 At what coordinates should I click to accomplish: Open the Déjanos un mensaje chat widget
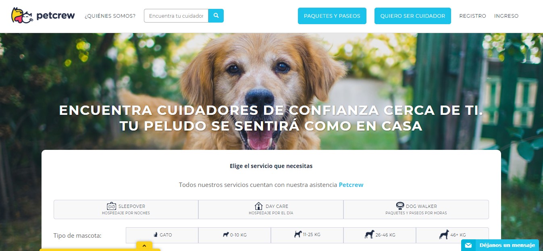coord(500,245)
